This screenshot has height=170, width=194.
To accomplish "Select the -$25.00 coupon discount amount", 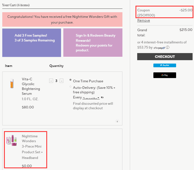I will coord(186,10).
